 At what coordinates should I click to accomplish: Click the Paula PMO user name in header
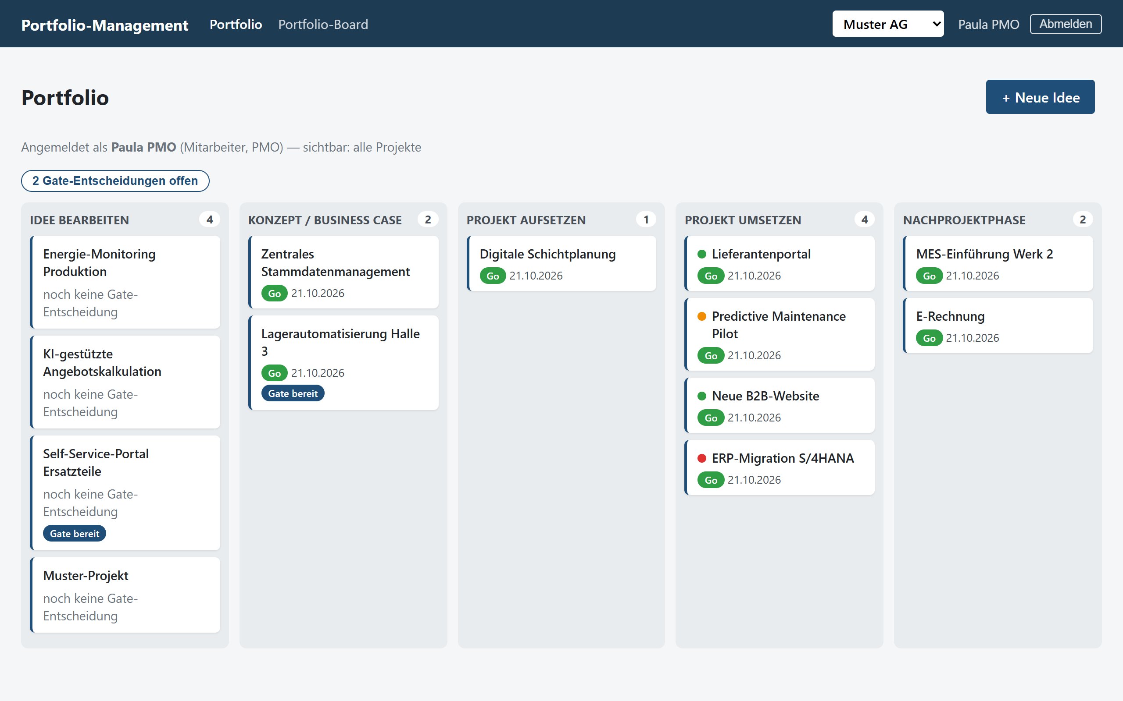point(988,24)
